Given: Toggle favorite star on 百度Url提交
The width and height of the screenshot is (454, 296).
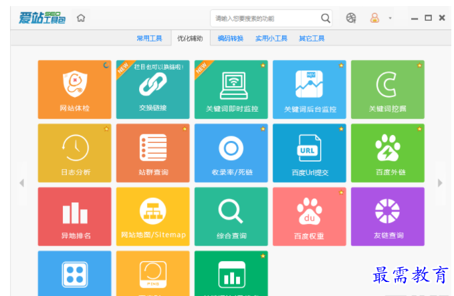Looking at the screenshot, I should tap(341, 129).
